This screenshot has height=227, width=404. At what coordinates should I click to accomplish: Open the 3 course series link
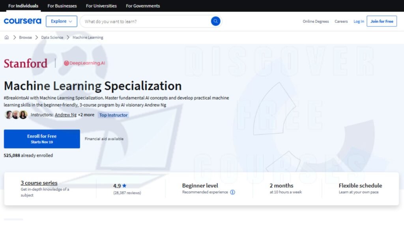point(39,183)
